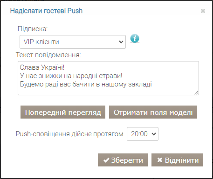Click the textarea resize handle in its corner
Image resolution: width=213 pixels, height=179 pixels.
tap(196, 93)
